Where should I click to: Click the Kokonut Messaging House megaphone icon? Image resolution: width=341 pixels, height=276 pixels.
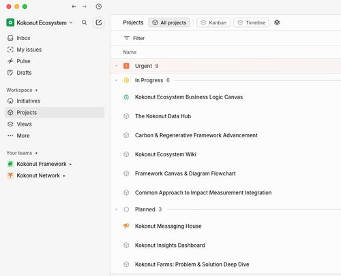click(126, 226)
